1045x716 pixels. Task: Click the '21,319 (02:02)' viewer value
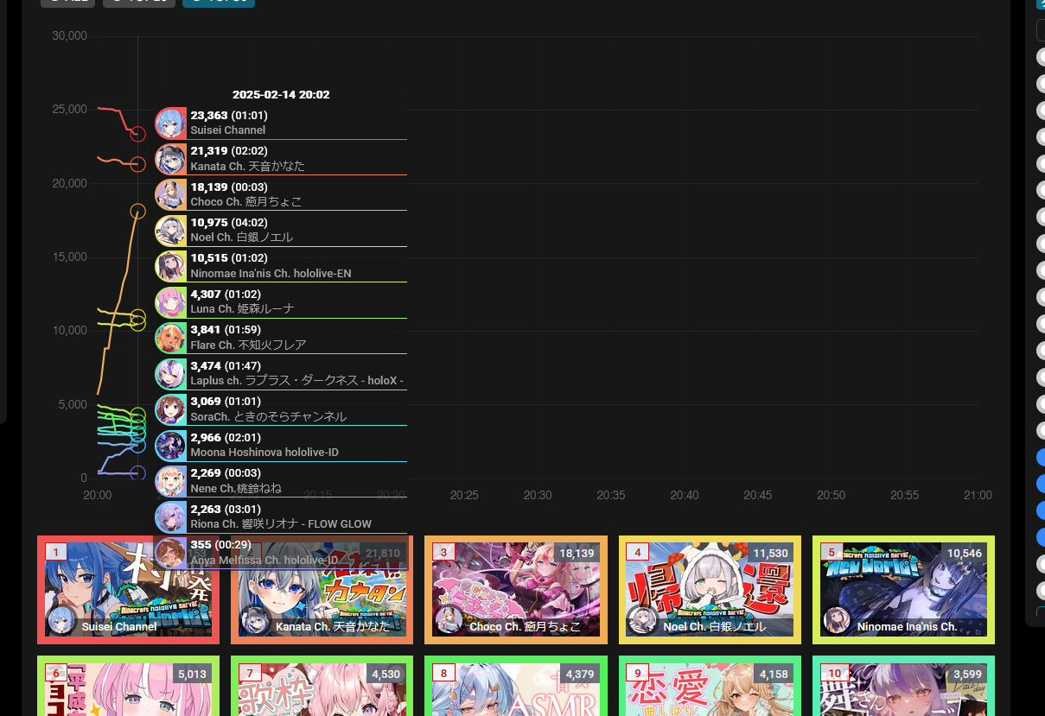click(x=229, y=151)
